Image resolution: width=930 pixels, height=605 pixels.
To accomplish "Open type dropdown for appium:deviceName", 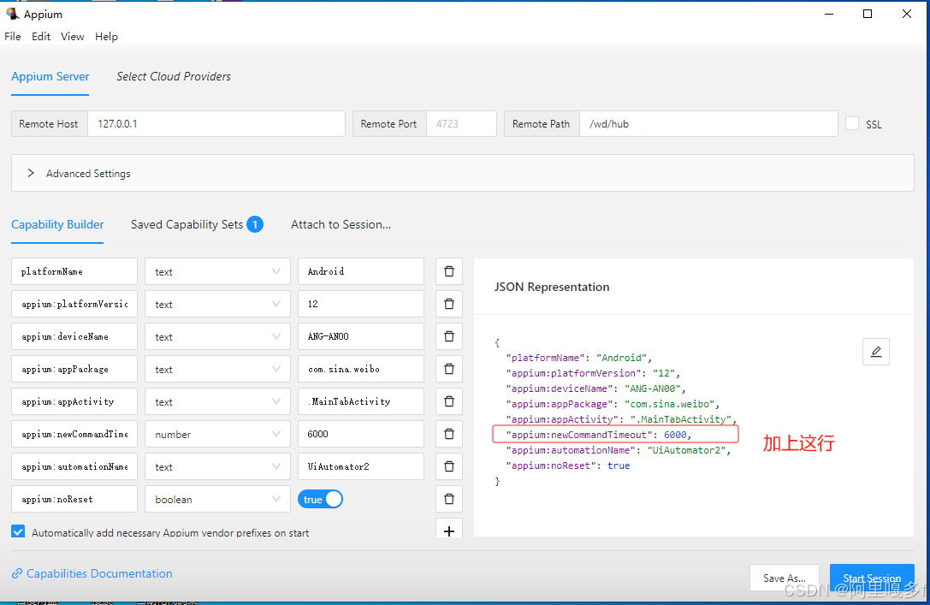I will coord(217,336).
